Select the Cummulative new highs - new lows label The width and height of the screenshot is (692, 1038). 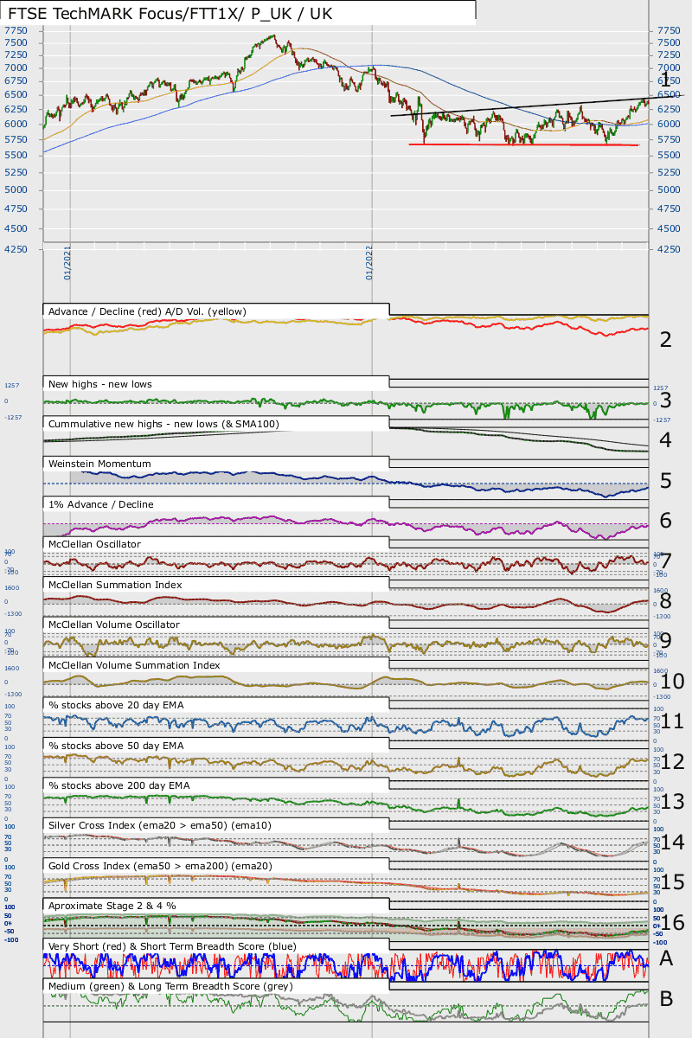(163, 424)
